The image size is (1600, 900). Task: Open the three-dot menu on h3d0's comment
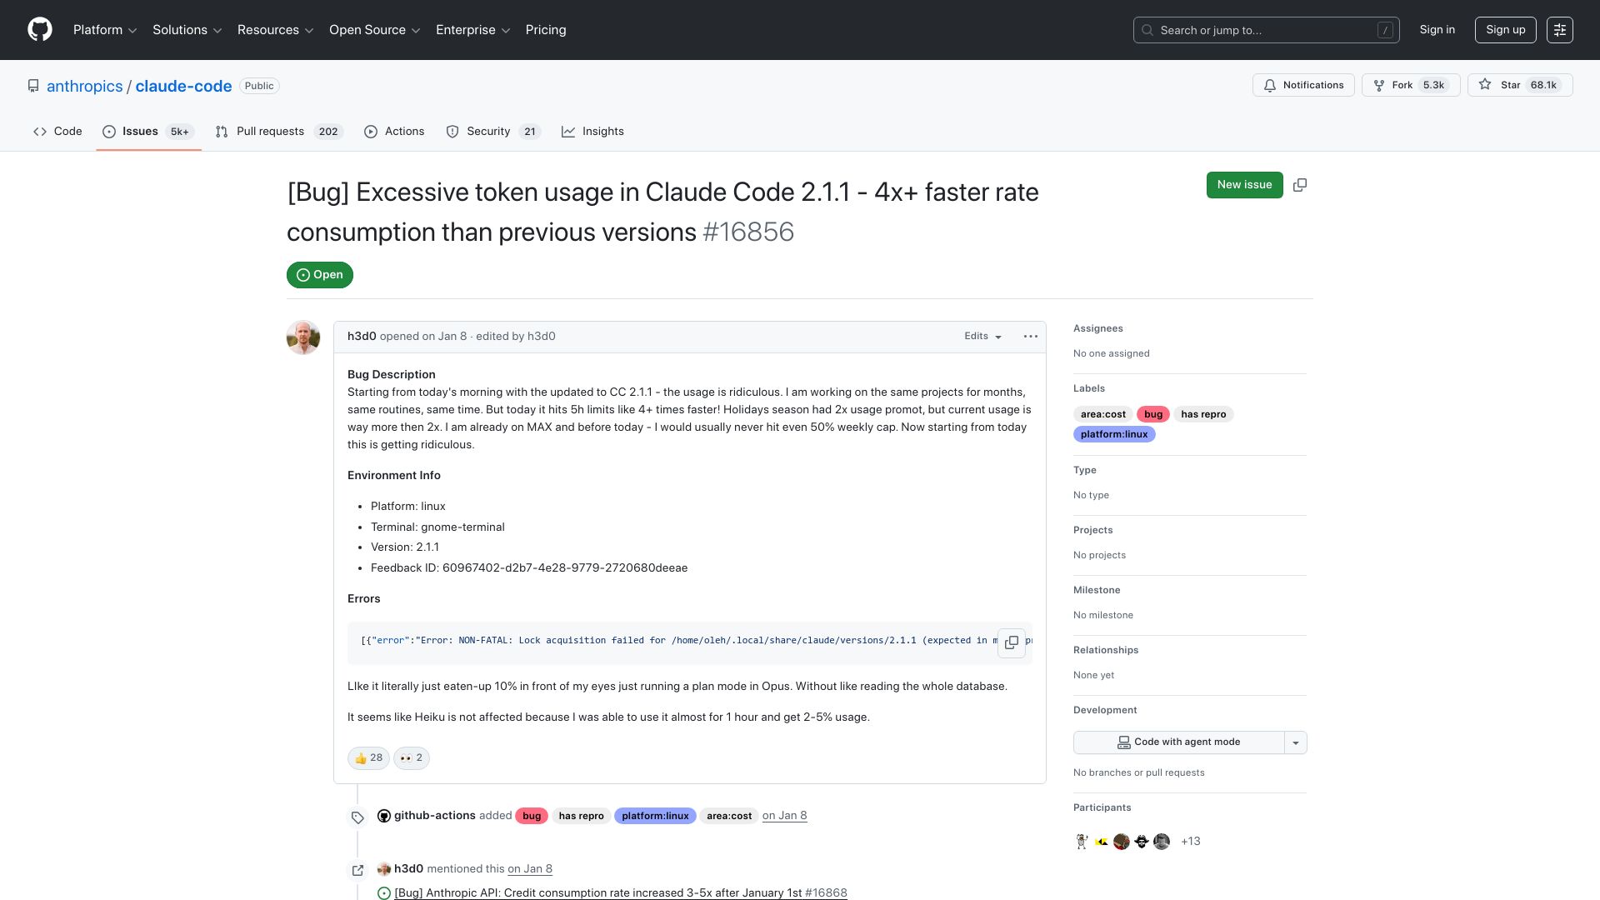[x=1031, y=337]
